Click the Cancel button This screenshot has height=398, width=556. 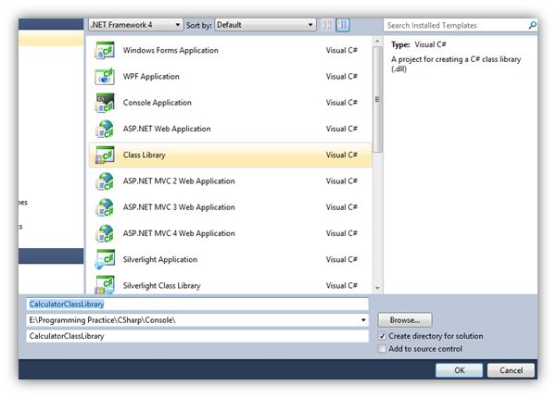[511, 370]
